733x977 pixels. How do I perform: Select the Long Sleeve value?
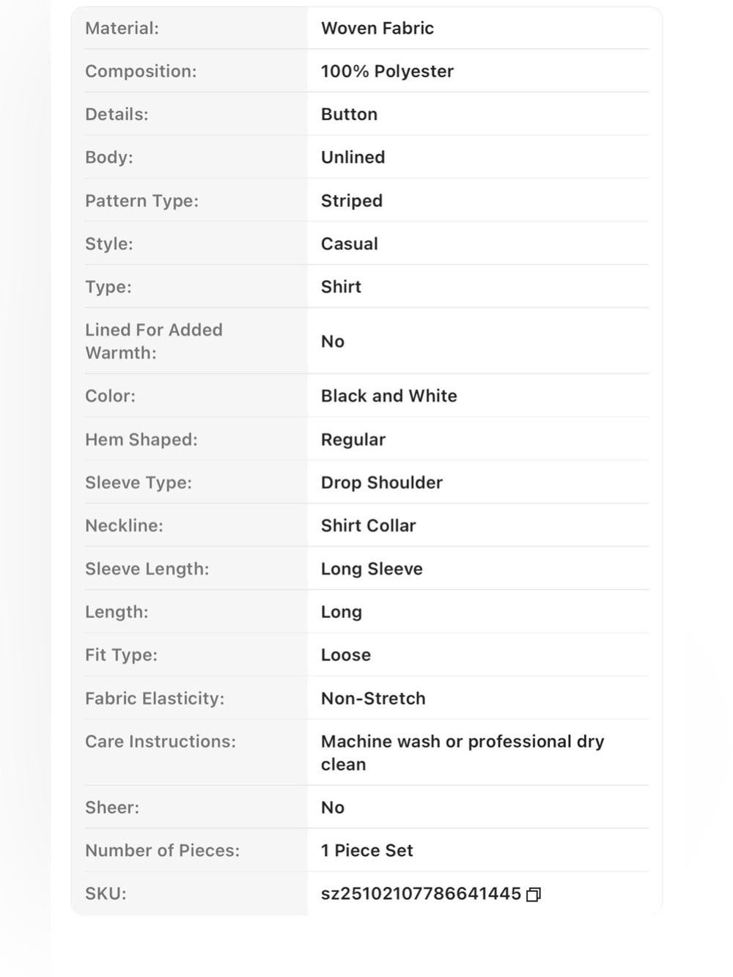372,569
